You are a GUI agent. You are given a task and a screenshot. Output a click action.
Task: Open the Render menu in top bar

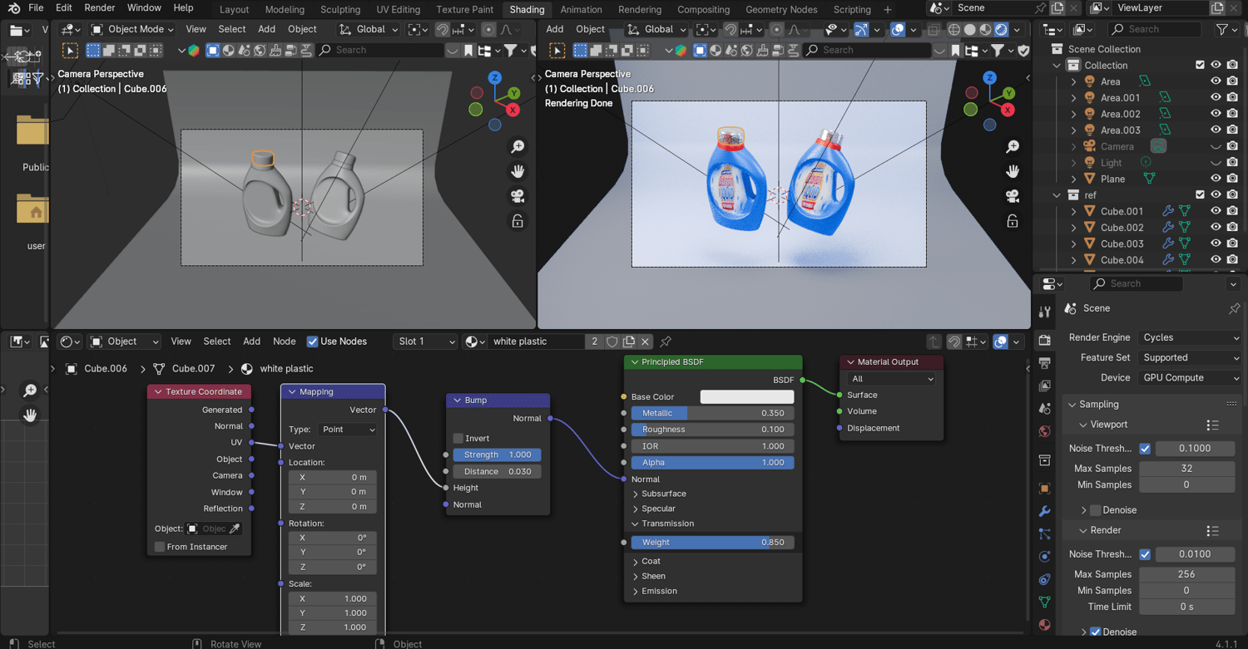coord(100,7)
